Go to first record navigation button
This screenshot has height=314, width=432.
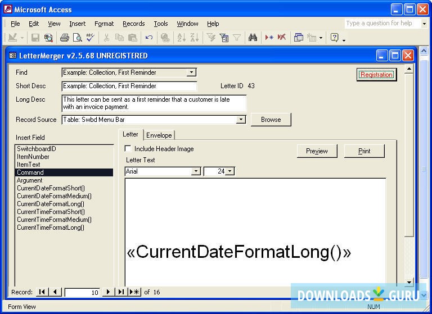[42, 292]
